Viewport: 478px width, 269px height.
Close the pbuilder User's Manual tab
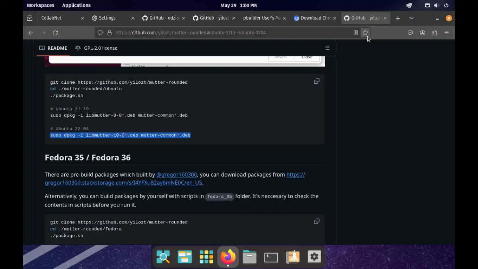click(x=284, y=18)
